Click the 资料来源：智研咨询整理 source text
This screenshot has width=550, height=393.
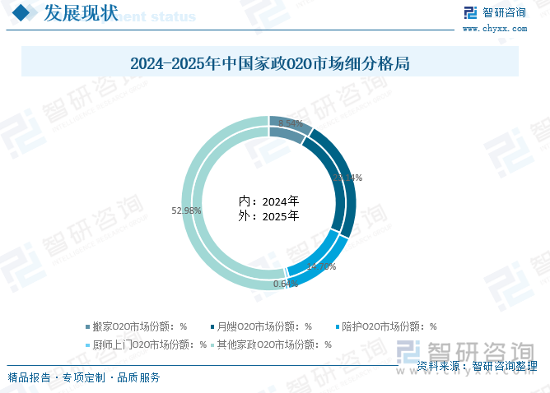[477, 366]
